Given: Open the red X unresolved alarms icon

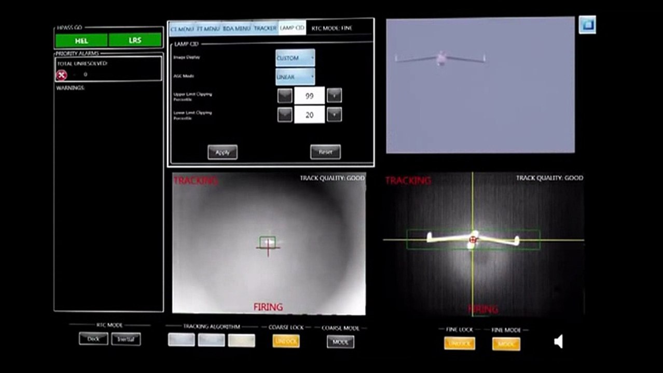Looking at the screenshot, I should (x=62, y=75).
